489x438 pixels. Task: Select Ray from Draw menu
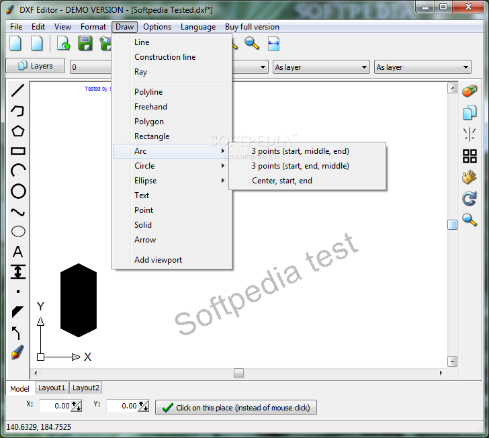coord(172,72)
